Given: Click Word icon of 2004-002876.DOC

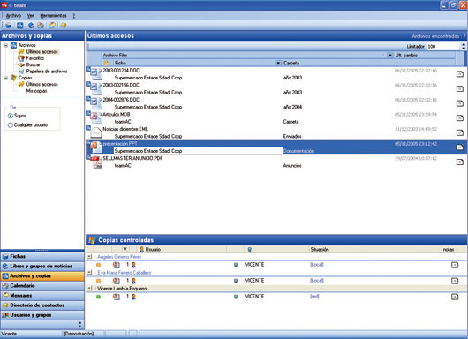Looking at the screenshot, I should click(x=95, y=102).
